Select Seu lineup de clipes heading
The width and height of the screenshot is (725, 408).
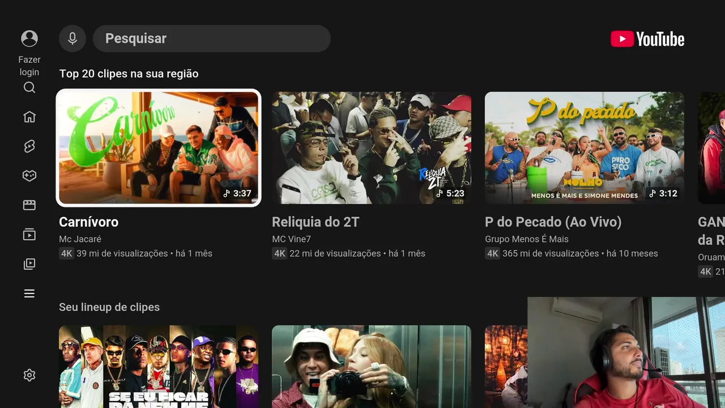[109, 307]
